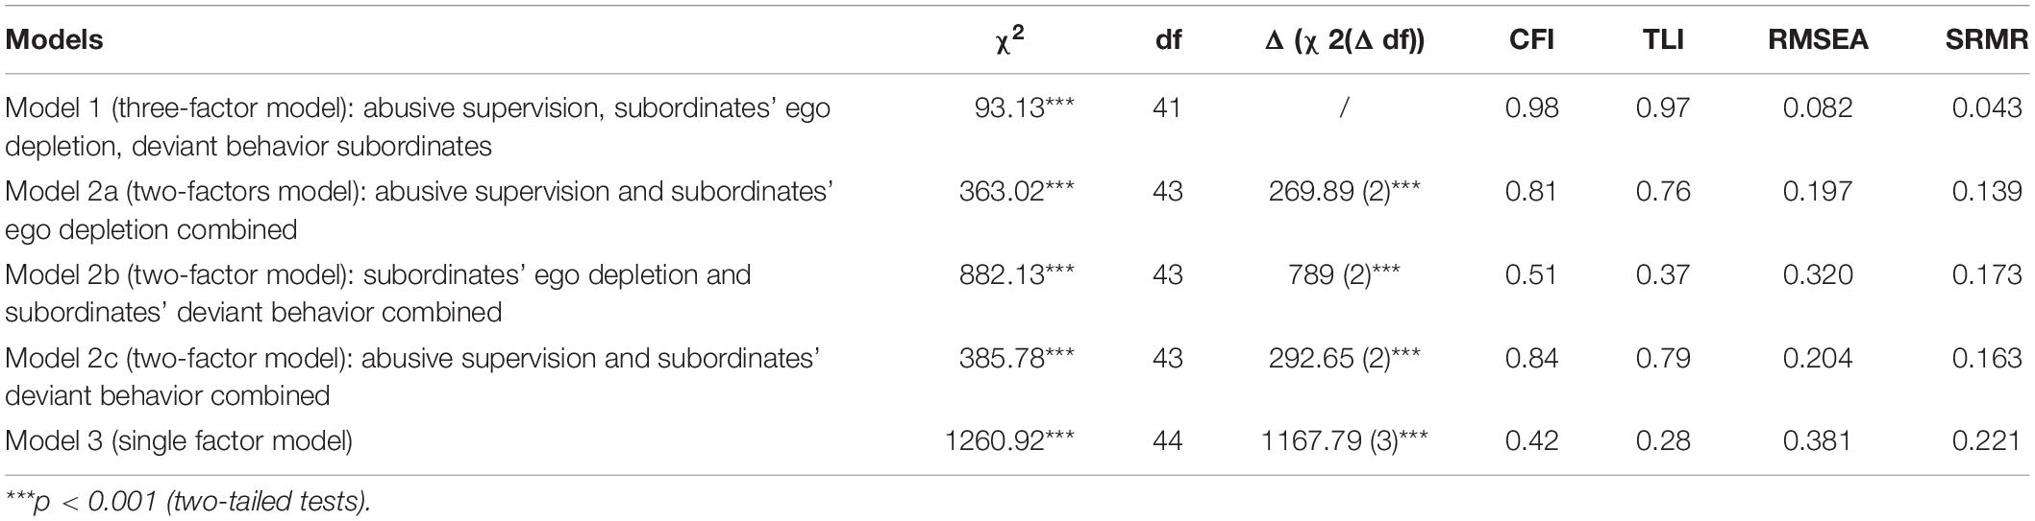Click the df column header
Viewport: 2035px width, 521px height.
pyautogui.click(x=1168, y=39)
